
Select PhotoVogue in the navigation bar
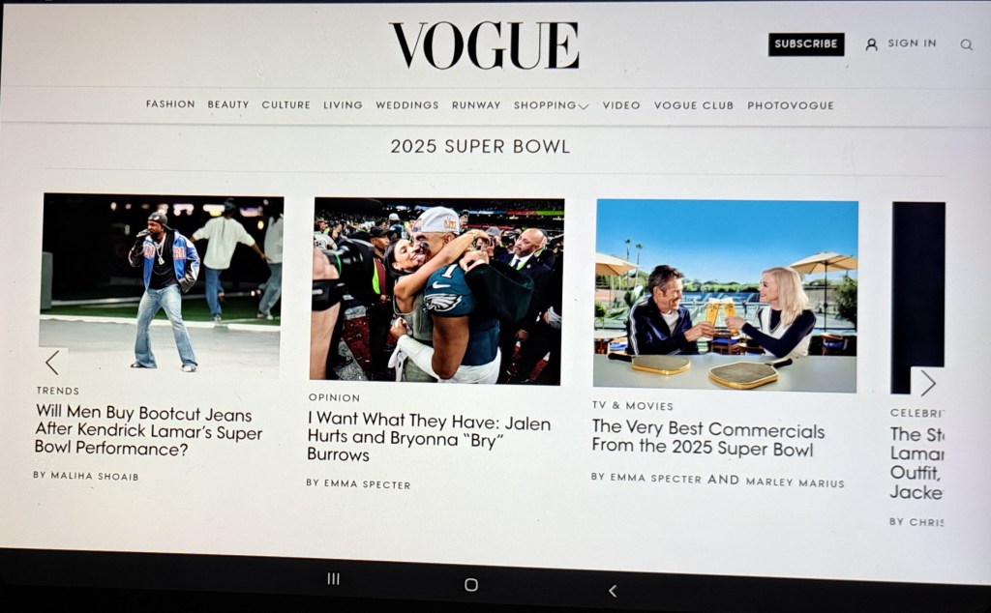click(791, 105)
